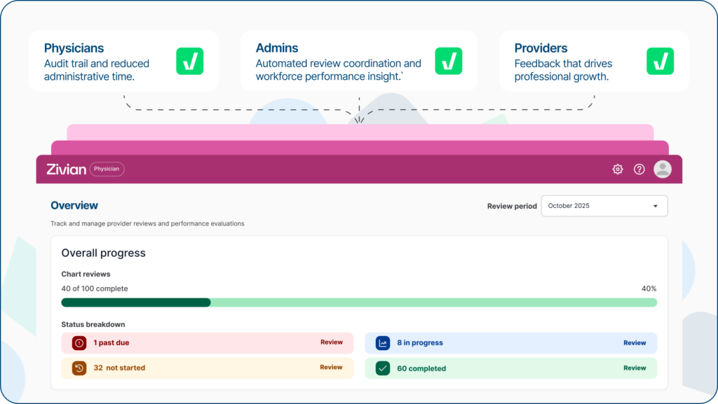Screen dimensions: 718x404
Task: Review the 1 past due item
Action: pos(332,342)
